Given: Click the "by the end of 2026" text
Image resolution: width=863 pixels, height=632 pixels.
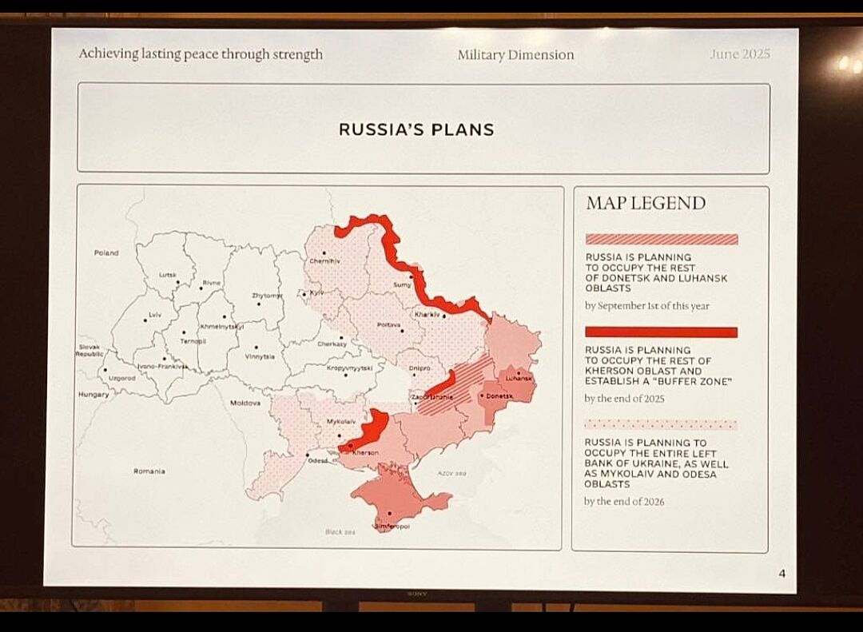Looking at the screenshot, I should tap(624, 502).
